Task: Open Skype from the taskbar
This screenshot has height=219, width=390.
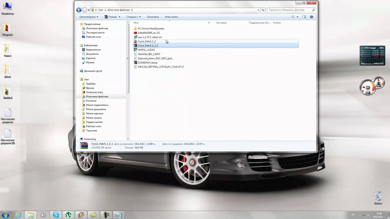Action: (x=56, y=215)
